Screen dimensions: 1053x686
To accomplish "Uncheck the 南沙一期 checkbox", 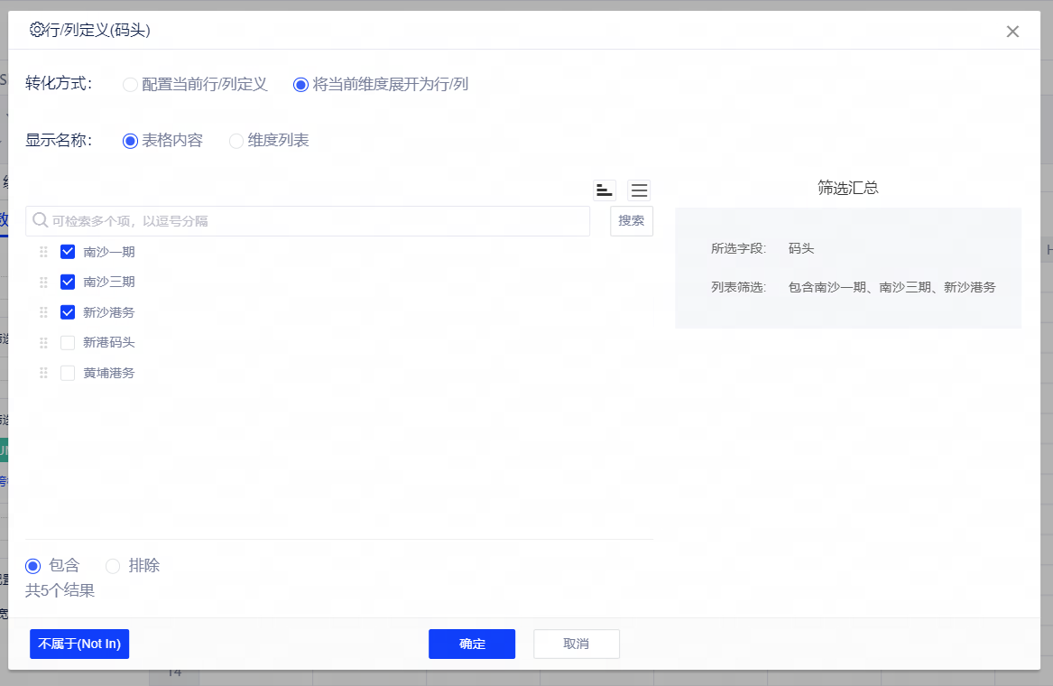I will pyautogui.click(x=68, y=252).
